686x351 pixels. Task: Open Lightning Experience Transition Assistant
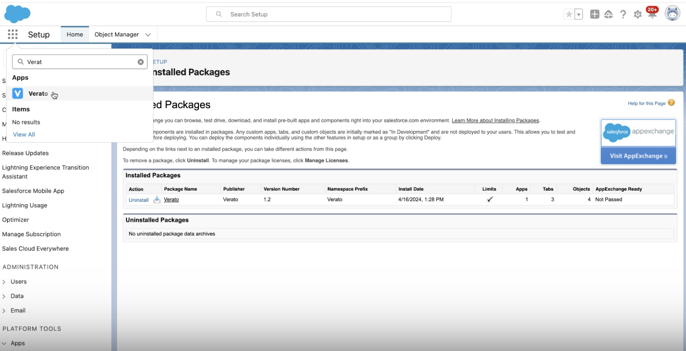coord(46,172)
